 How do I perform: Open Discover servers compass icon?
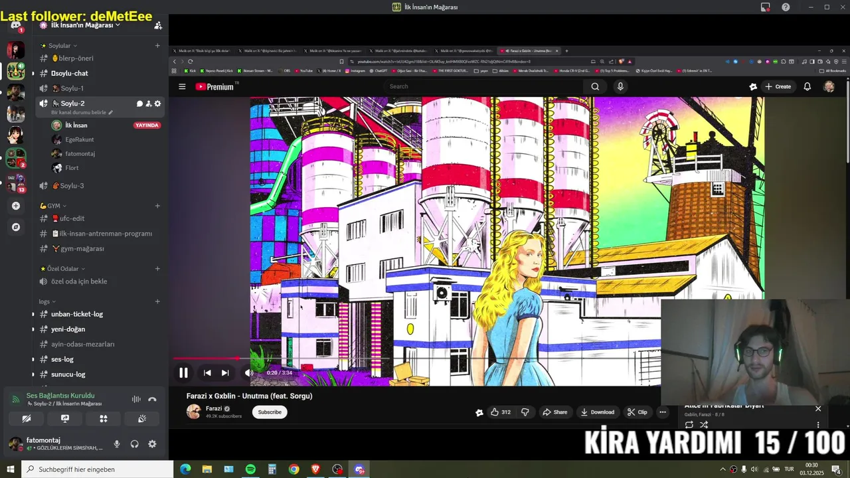coord(16,227)
